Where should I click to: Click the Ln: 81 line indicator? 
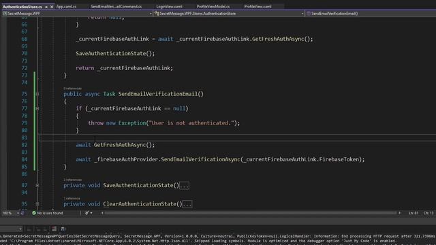(414, 213)
